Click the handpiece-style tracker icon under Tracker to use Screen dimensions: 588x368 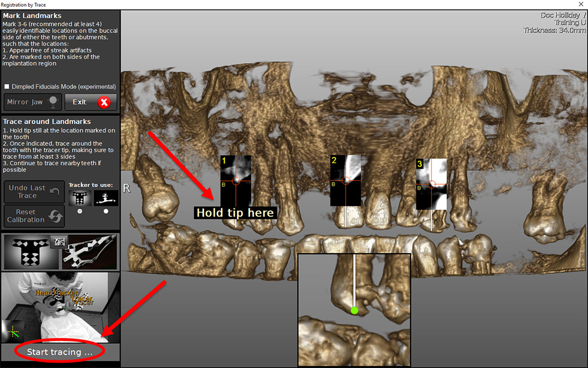[x=106, y=198]
